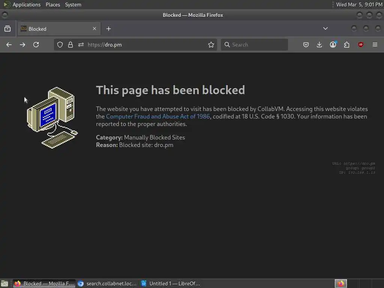Select the Blocked tab
This screenshot has height=288, width=384.
pyautogui.click(x=59, y=29)
